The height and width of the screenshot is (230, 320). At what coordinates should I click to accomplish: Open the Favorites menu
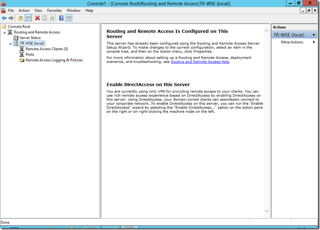(x=55, y=10)
